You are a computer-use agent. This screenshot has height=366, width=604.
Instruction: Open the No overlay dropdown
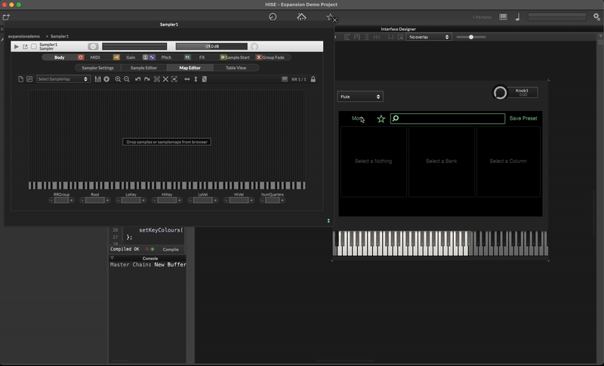(x=428, y=37)
